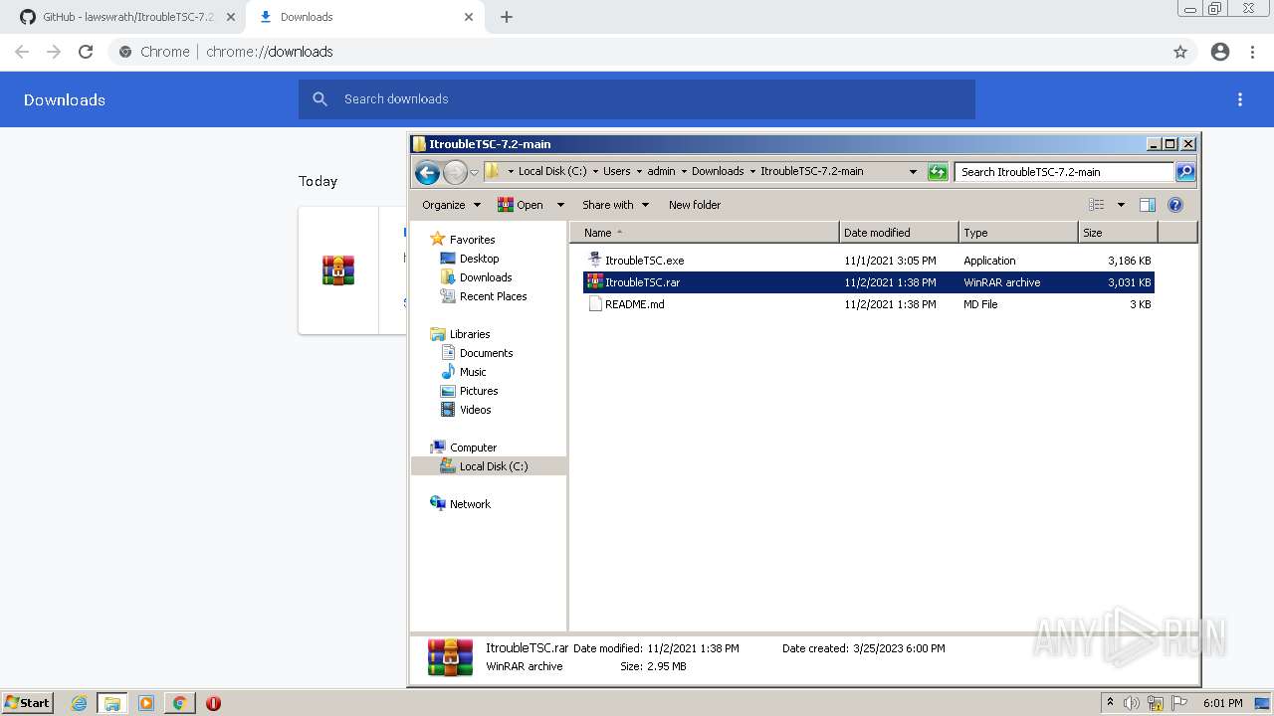This screenshot has height=716, width=1274.
Task: Open the Chrome profile avatar
Action: 1220,52
